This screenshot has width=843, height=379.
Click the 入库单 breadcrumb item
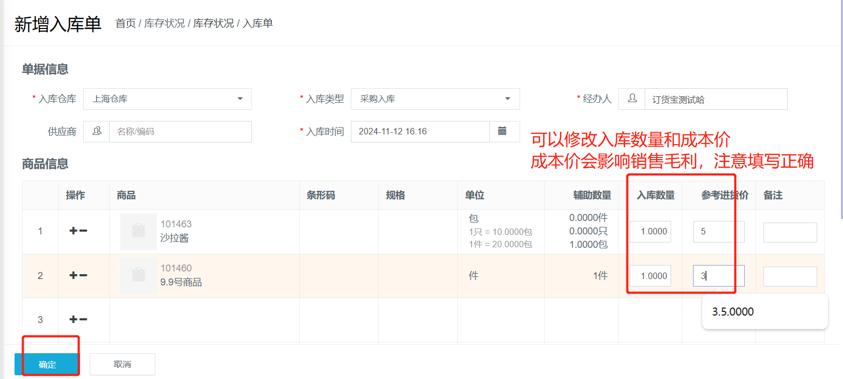coord(258,23)
